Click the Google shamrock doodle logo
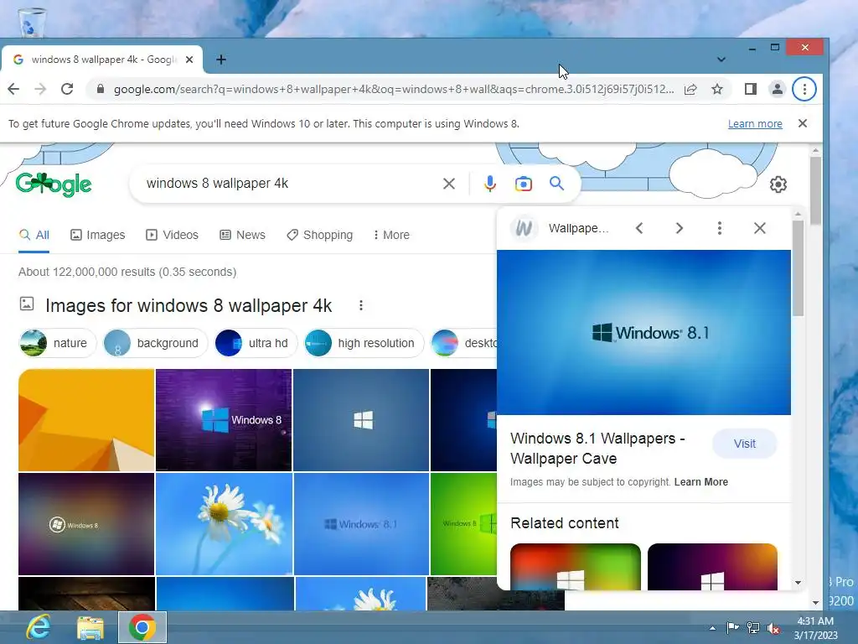The height and width of the screenshot is (644, 858). (x=54, y=184)
